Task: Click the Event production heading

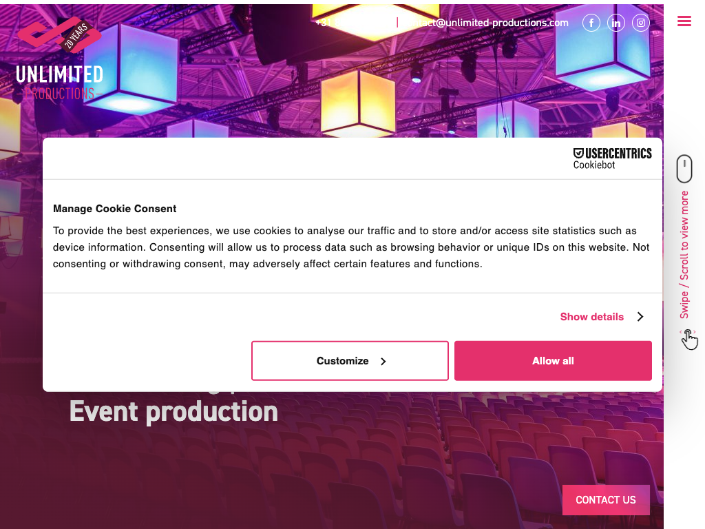Action: [173, 412]
